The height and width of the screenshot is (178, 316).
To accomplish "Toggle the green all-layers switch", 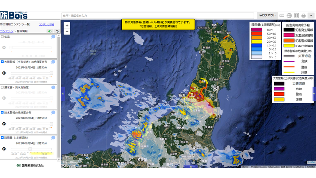I will click(50, 31).
